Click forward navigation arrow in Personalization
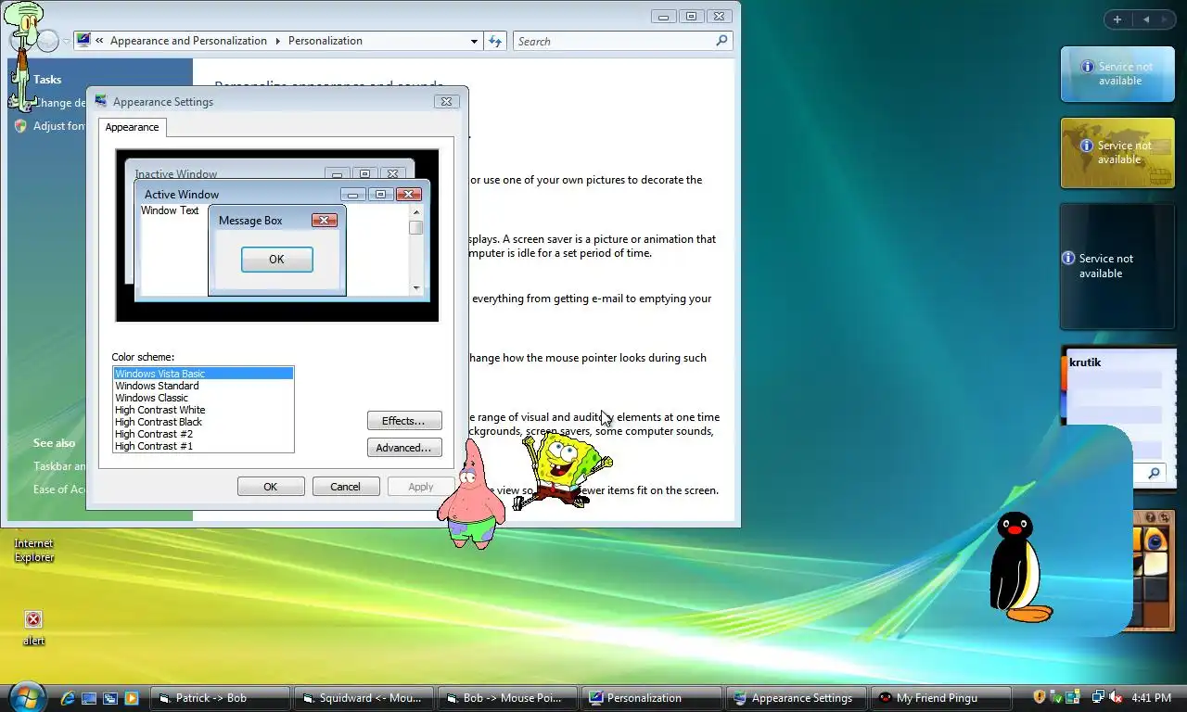This screenshot has height=712, width=1187. (x=48, y=41)
